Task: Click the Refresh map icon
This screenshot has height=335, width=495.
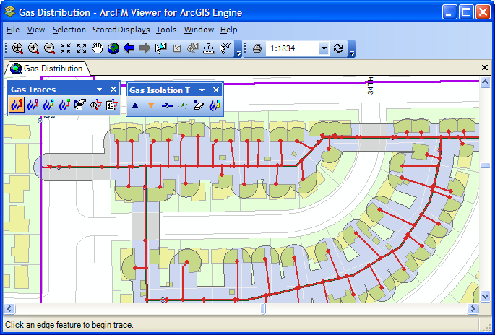Action: [338, 48]
